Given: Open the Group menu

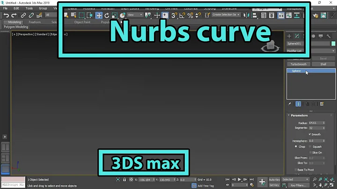Looking at the screenshot, I should [x=43, y=8].
